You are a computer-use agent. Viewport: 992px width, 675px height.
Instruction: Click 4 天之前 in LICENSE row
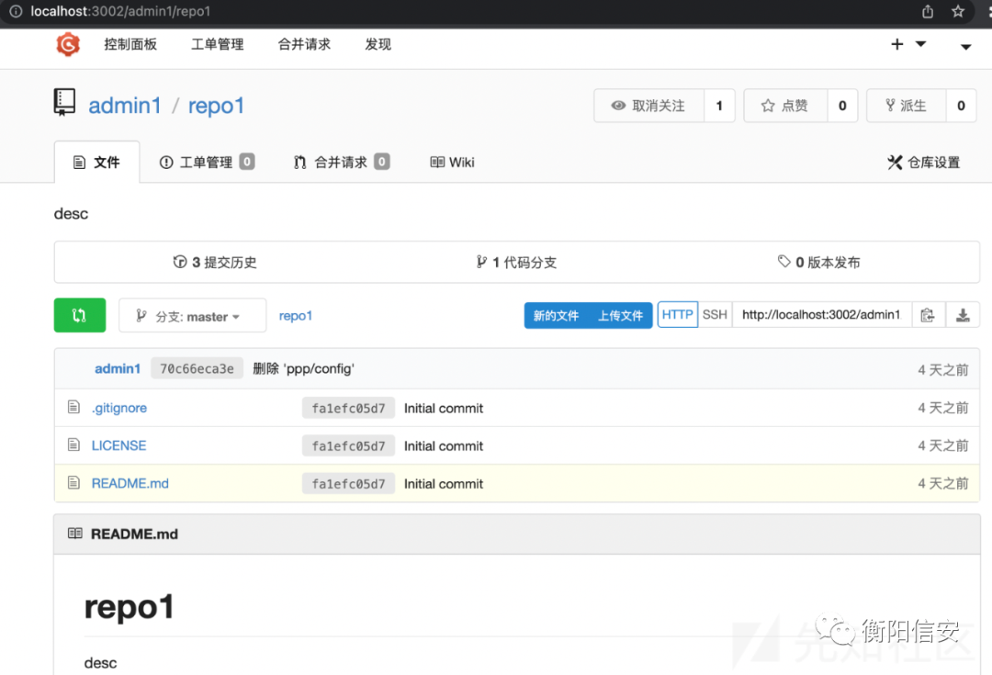[942, 445]
